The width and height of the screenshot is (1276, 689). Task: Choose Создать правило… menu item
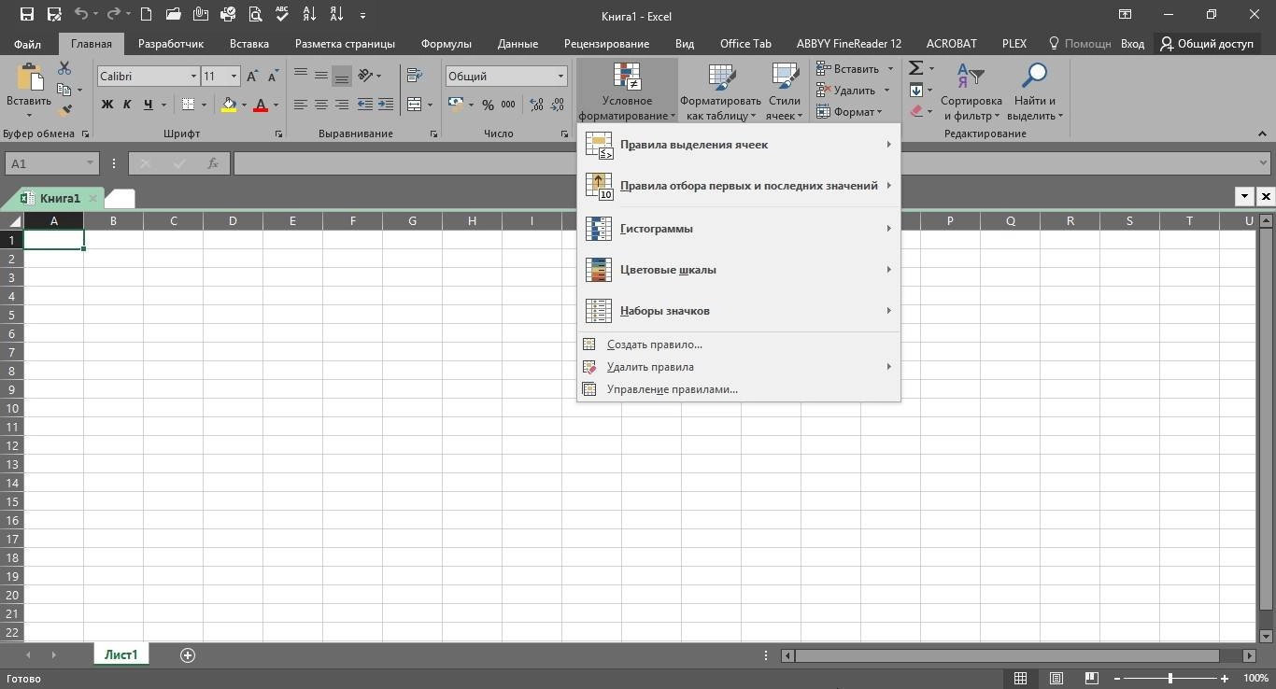[738, 344]
